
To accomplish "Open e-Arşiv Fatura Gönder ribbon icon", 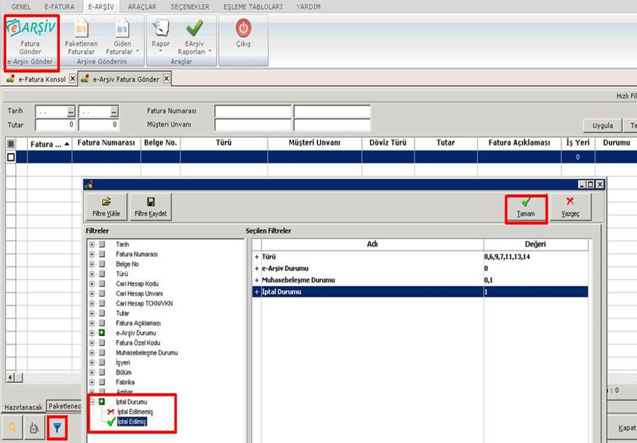I will 31,28.
